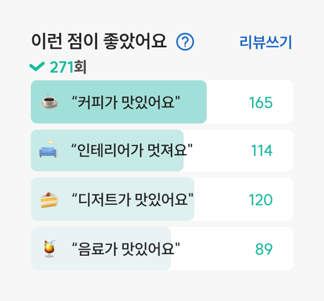The height and width of the screenshot is (301, 324).
Task: Select the "커피가 맛있어요" keyword label
Action: click(125, 102)
